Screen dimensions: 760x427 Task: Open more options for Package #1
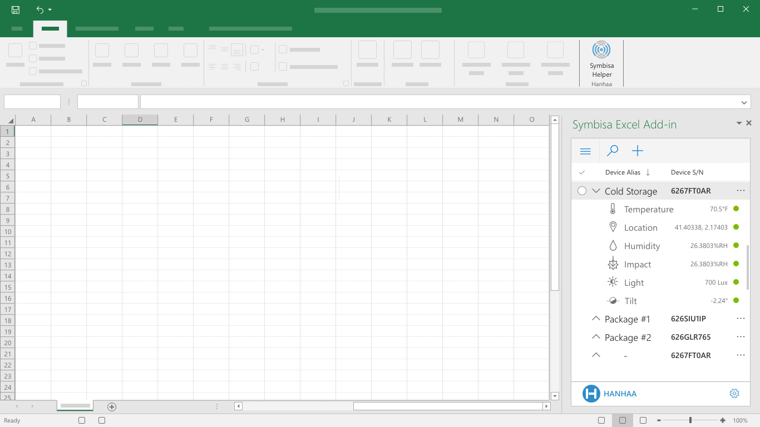741,319
